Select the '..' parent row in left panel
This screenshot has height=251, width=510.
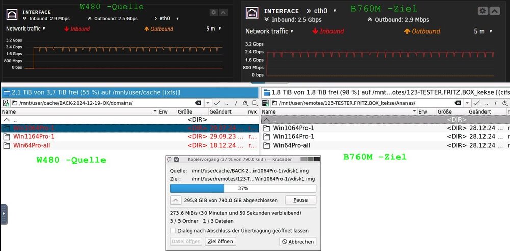(130, 120)
